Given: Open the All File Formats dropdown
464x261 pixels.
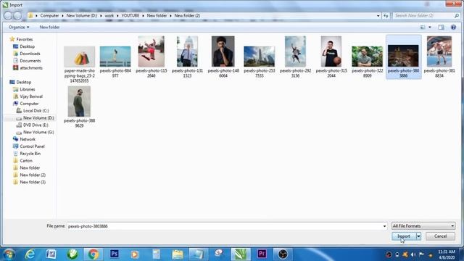Looking at the screenshot, I should pyautogui.click(x=423, y=226).
